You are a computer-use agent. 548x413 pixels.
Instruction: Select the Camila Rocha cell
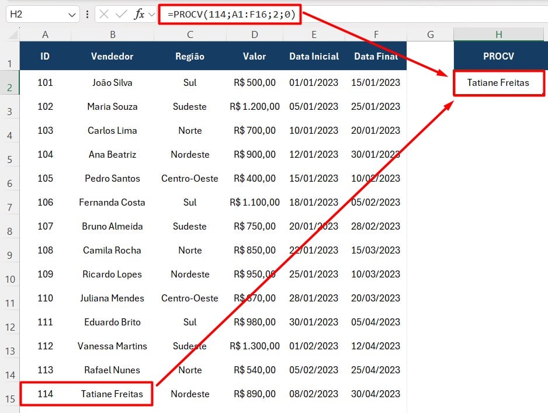pyautogui.click(x=112, y=250)
